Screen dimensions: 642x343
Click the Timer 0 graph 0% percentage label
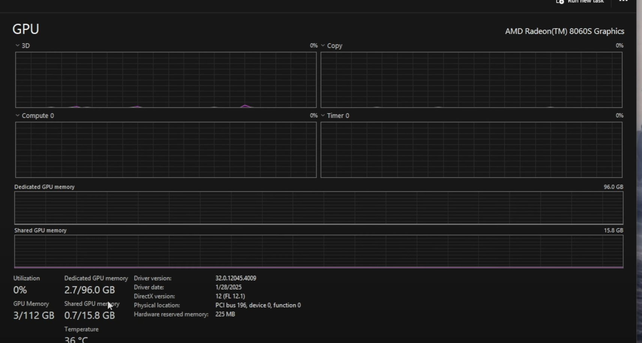619,115
